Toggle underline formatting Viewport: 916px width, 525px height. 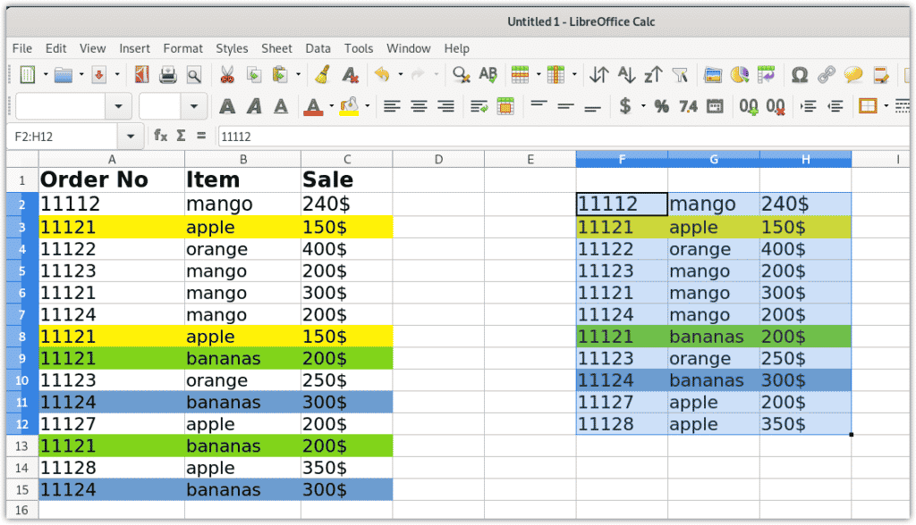279,105
